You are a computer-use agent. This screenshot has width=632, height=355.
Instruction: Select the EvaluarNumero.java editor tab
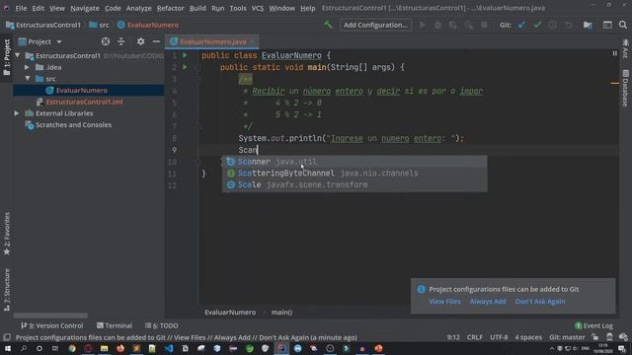pyautogui.click(x=211, y=41)
